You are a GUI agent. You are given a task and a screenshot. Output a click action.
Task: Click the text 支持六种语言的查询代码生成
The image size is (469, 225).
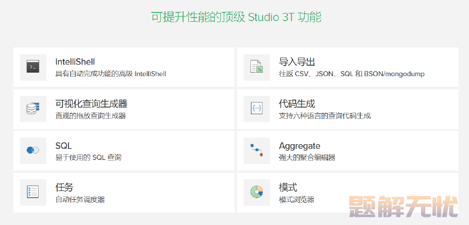(325, 115)
